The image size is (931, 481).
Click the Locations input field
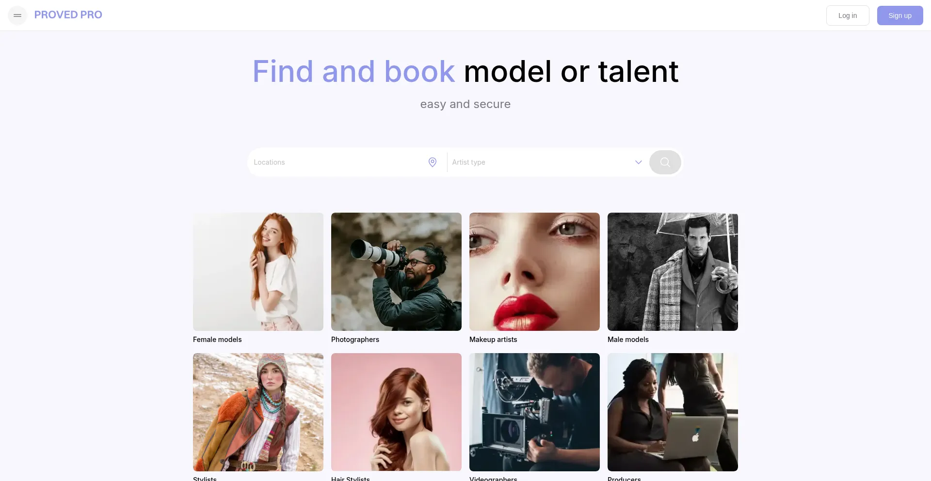339,162
